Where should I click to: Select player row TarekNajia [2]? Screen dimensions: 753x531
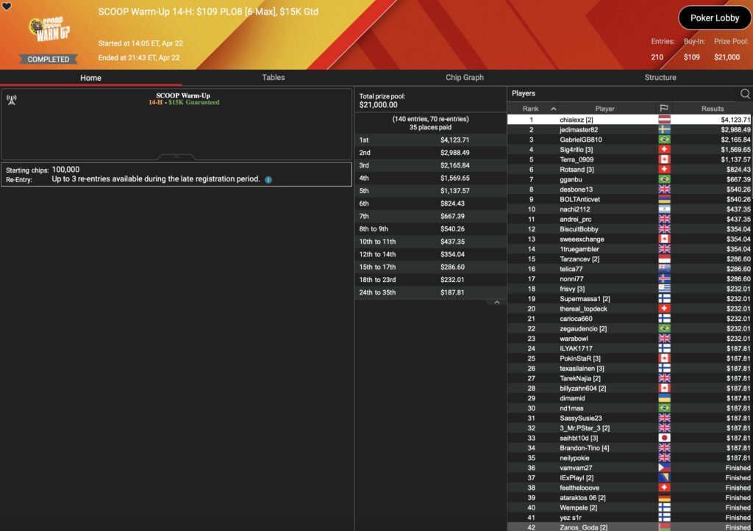click(629, 378)
